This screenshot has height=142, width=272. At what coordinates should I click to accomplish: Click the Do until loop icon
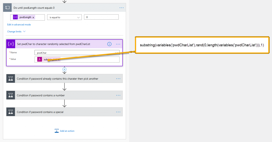click(x=7, y=8)
